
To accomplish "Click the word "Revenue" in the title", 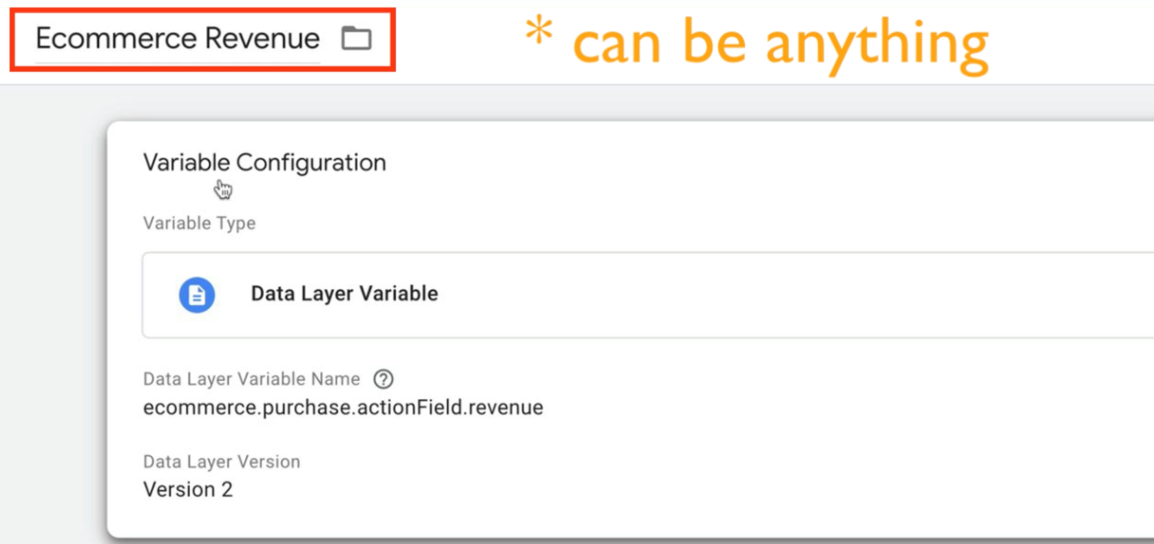I will tap(262, 39).
